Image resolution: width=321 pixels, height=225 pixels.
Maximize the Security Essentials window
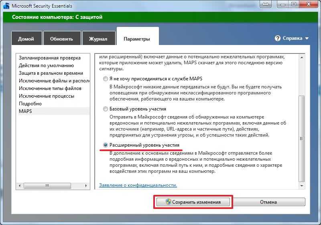tap(294, 4)
